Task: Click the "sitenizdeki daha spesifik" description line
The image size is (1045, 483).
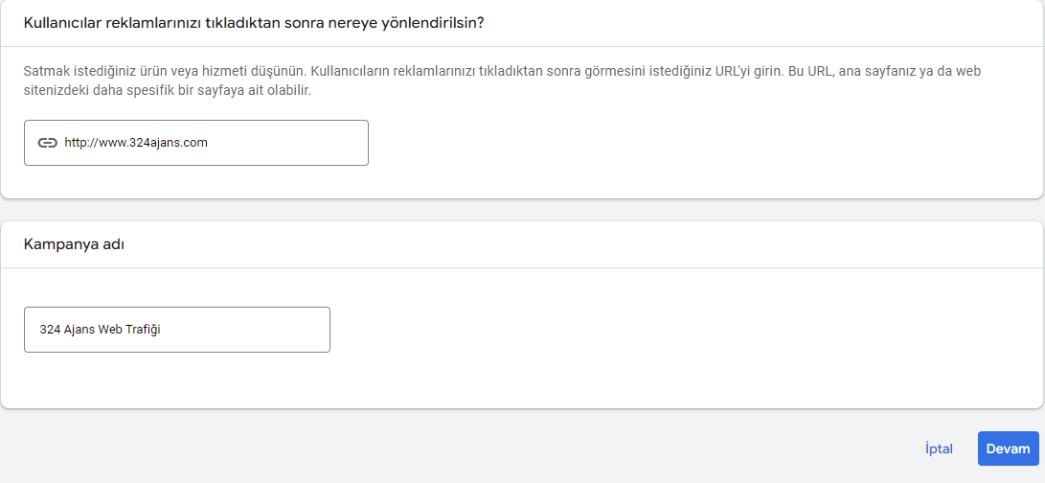Action: (96, 91)
